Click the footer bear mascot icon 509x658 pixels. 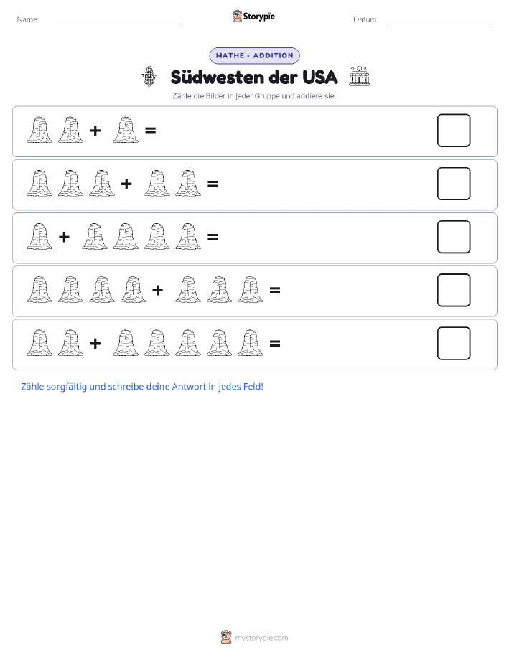pyautogui.click(x=226, y=637)
